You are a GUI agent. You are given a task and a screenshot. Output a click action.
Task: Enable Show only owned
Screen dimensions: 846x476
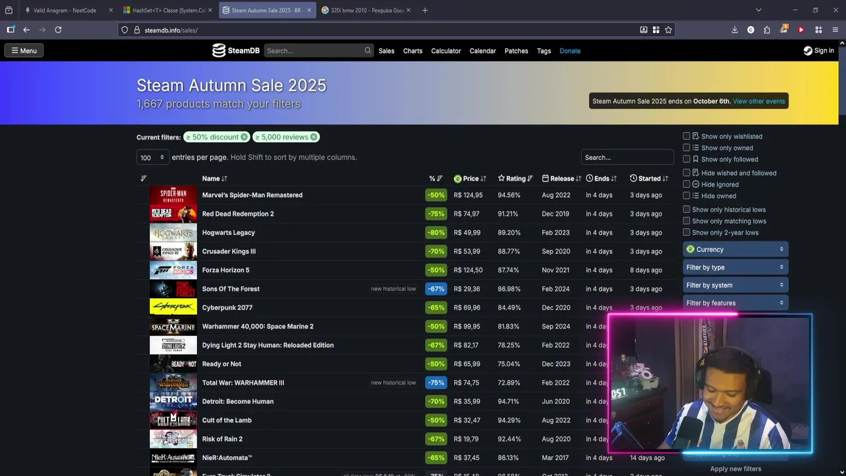686,147
